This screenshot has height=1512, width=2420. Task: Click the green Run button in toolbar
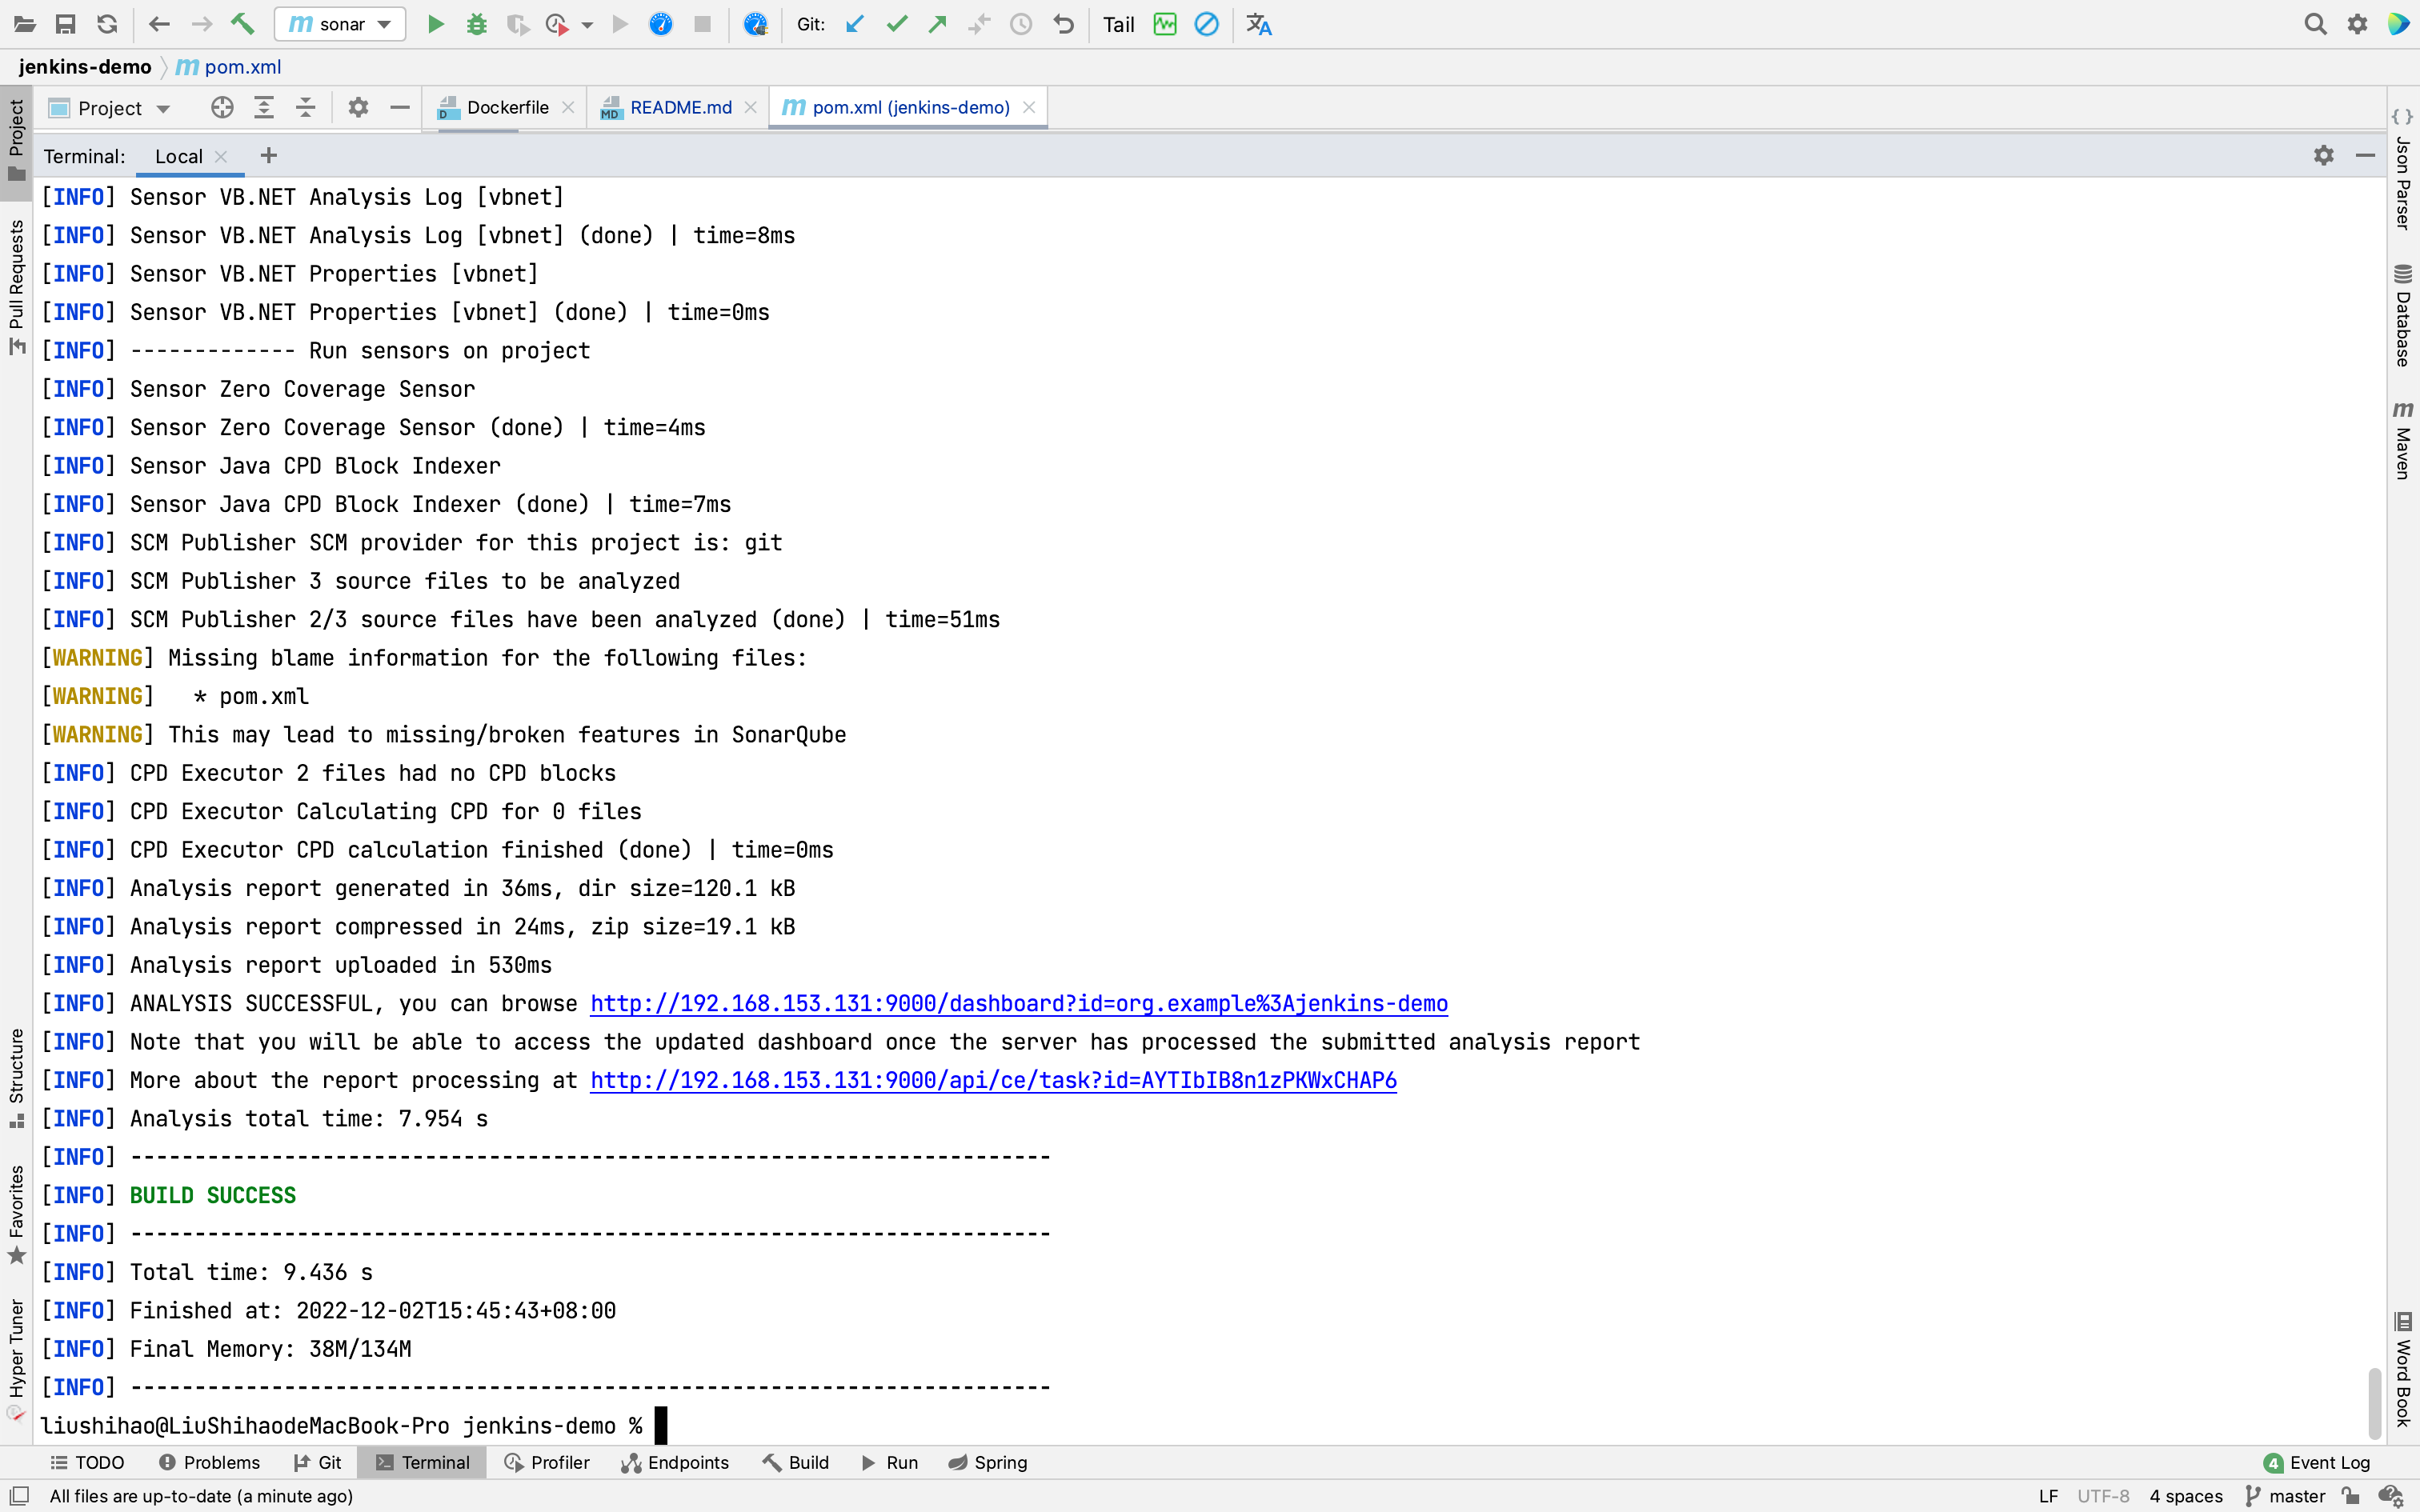point(435,24)
